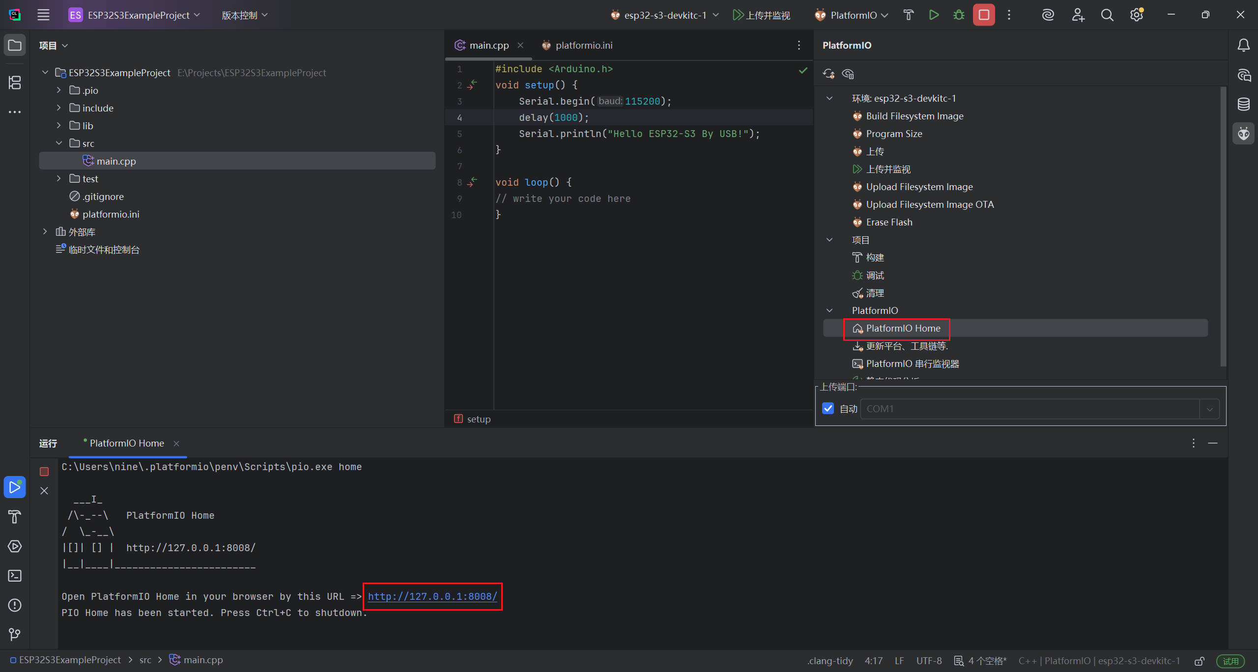Switch to the platformio.ini editor tab
Viewport: 1258px width, 672px height.
pyautogui.click(x=583, y=45)
